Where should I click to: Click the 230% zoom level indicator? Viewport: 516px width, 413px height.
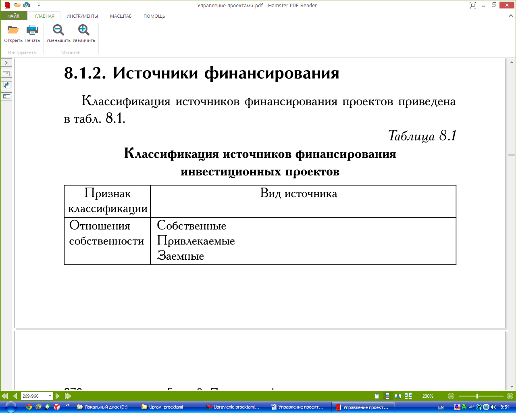428,396
